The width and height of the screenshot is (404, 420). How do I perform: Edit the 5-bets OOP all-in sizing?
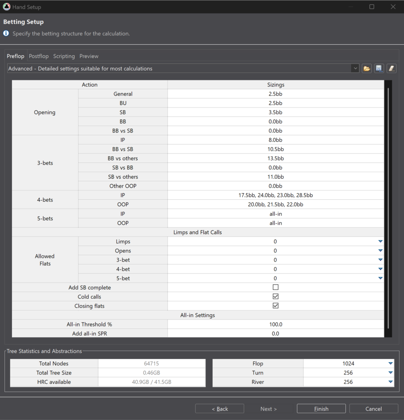[276, 223]
